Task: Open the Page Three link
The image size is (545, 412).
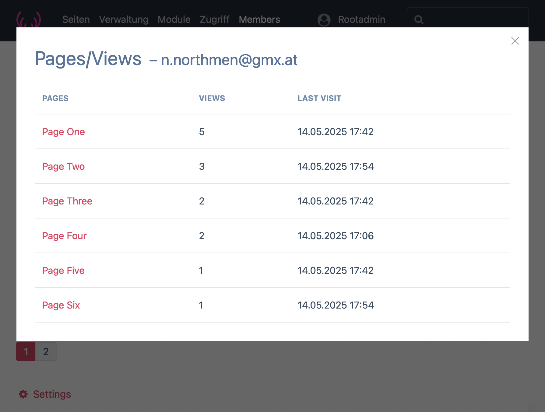Action: tap(67, 201)
